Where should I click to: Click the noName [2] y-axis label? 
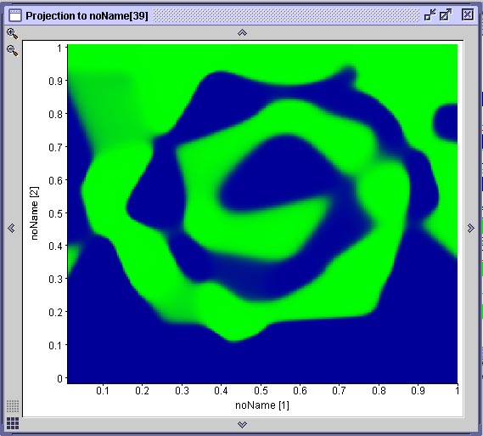tap(34, 213)
